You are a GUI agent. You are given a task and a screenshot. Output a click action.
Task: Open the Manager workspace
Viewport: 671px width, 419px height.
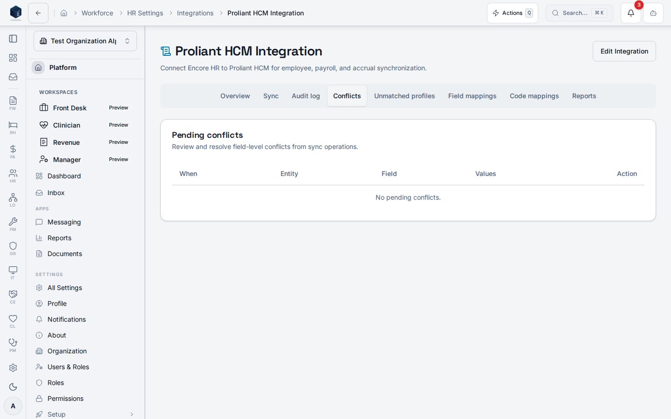coord(85,160)
